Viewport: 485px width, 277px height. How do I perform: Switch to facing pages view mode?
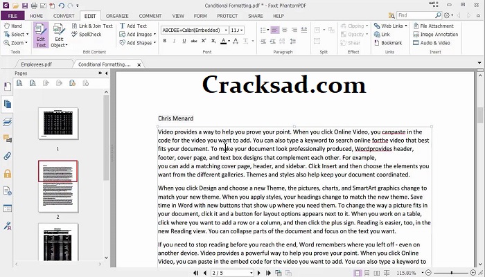coord(377,273)
